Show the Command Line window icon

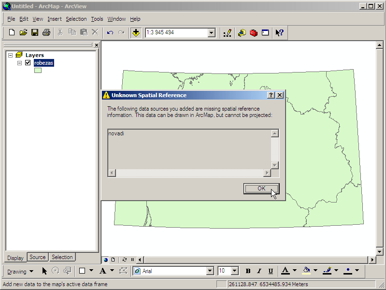tap(265, 33)
